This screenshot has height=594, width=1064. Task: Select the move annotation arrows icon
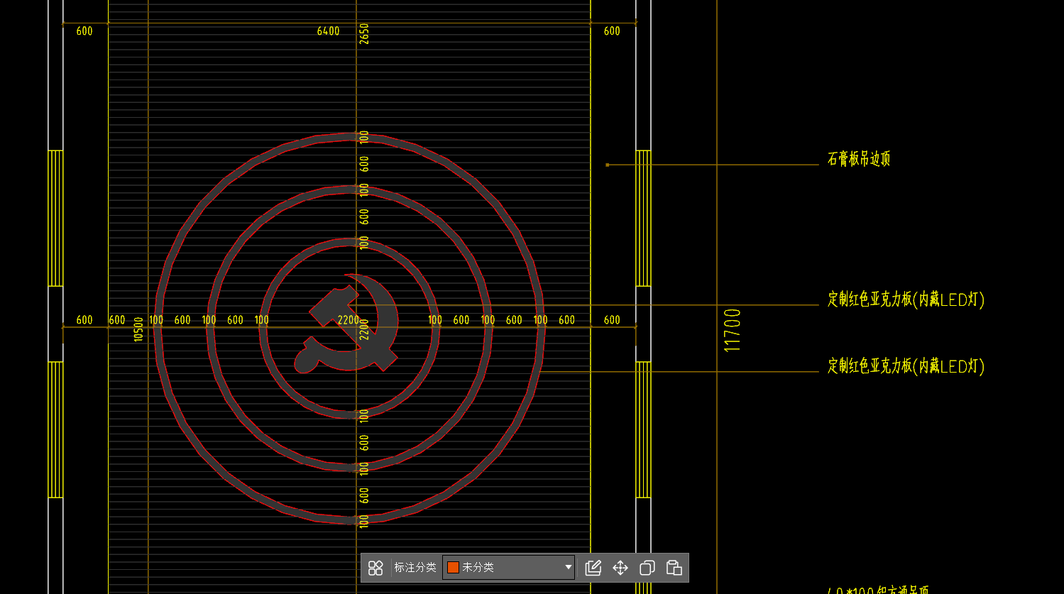tap(620, 568)
